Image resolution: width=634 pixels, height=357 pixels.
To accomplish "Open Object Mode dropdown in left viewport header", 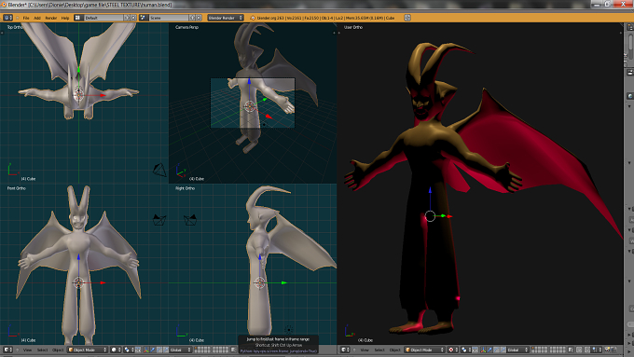I will [x=88, y=350].
